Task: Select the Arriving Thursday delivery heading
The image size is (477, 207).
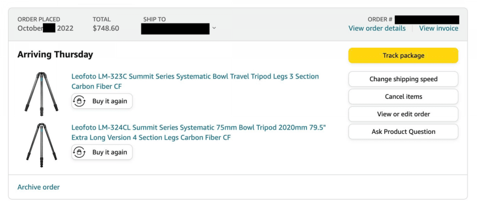Action: click(x=55, y=55)
